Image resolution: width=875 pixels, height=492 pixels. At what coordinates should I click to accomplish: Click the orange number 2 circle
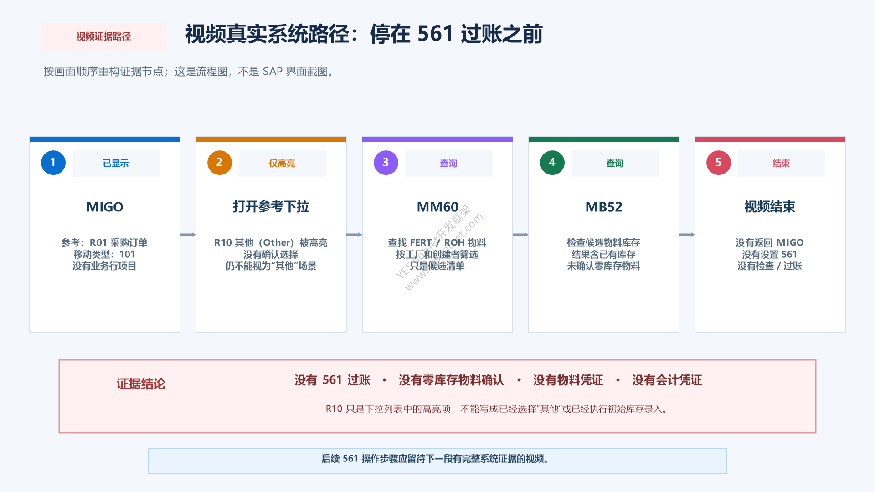tap(220, 163)
